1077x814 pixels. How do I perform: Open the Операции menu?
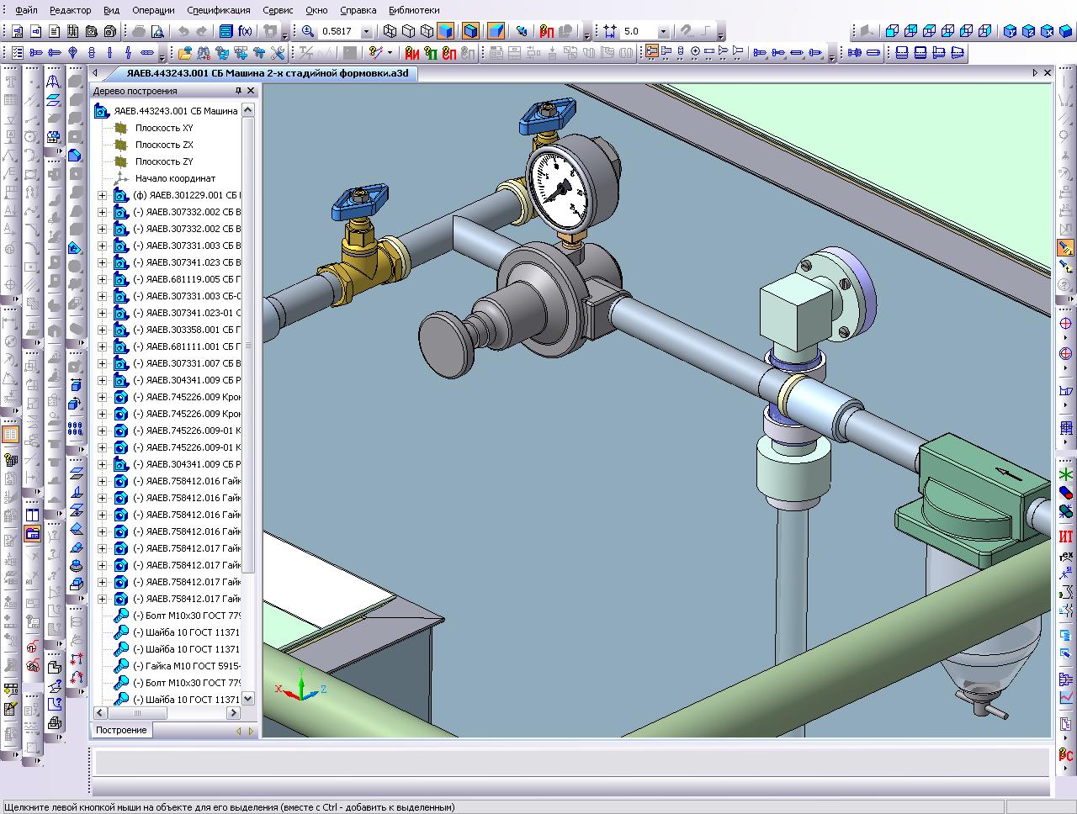[x=152, y=10]
